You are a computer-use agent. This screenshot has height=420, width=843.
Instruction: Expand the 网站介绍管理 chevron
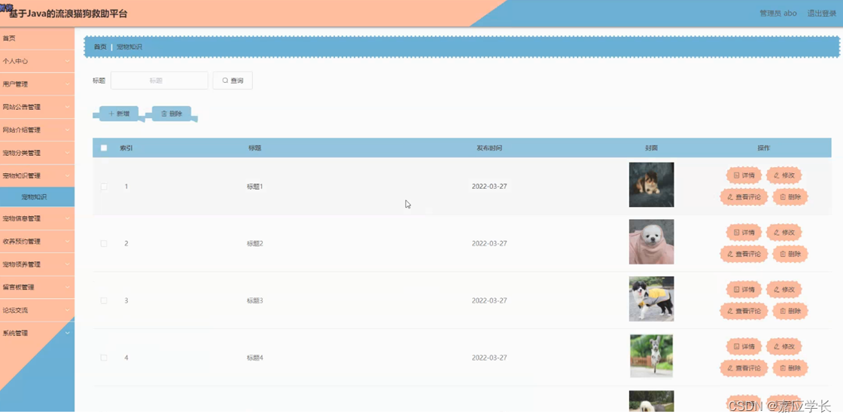point(67,129)
